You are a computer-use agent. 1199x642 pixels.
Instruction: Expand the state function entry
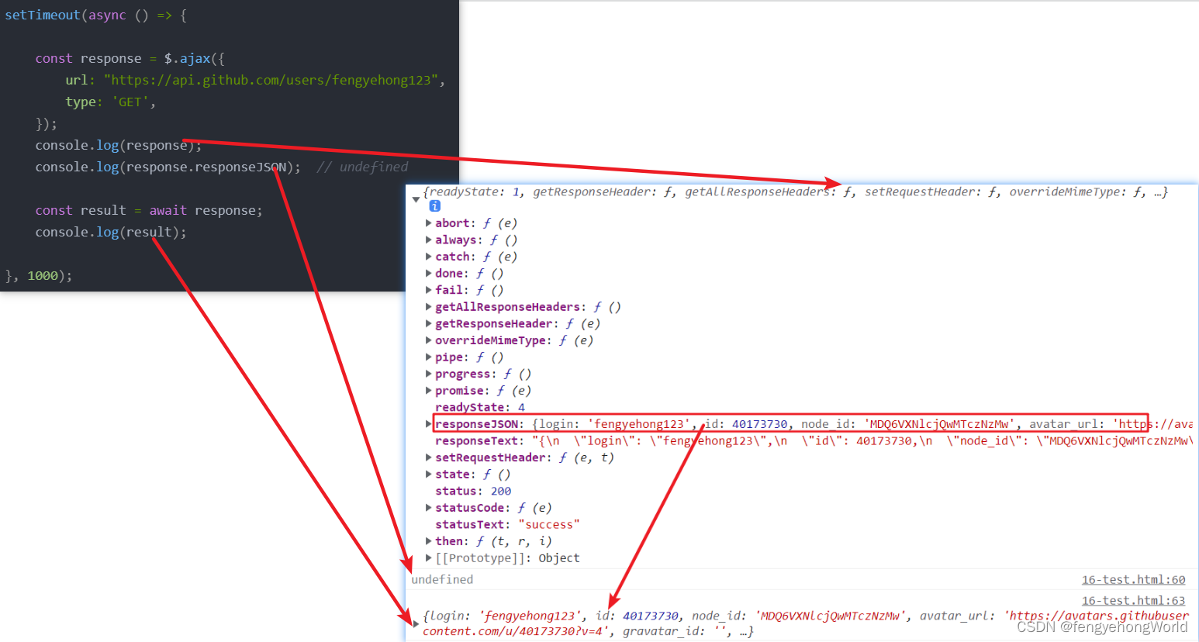pyautogui.click(x=428, y=474)
